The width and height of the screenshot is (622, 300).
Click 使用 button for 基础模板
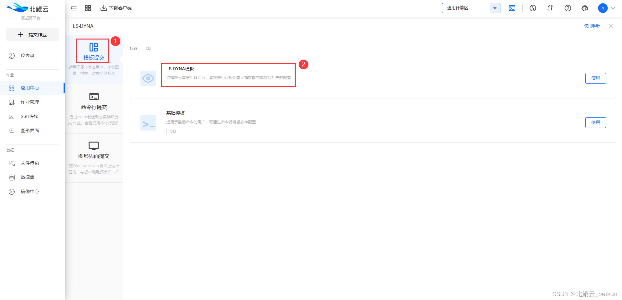(x=595, y=122)
